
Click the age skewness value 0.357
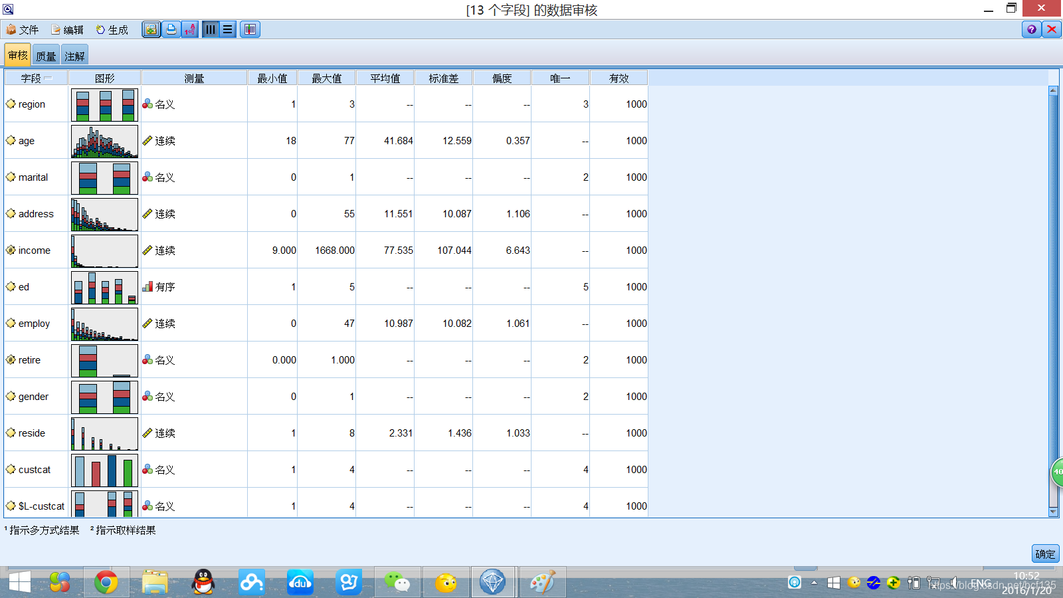[518, 141]
